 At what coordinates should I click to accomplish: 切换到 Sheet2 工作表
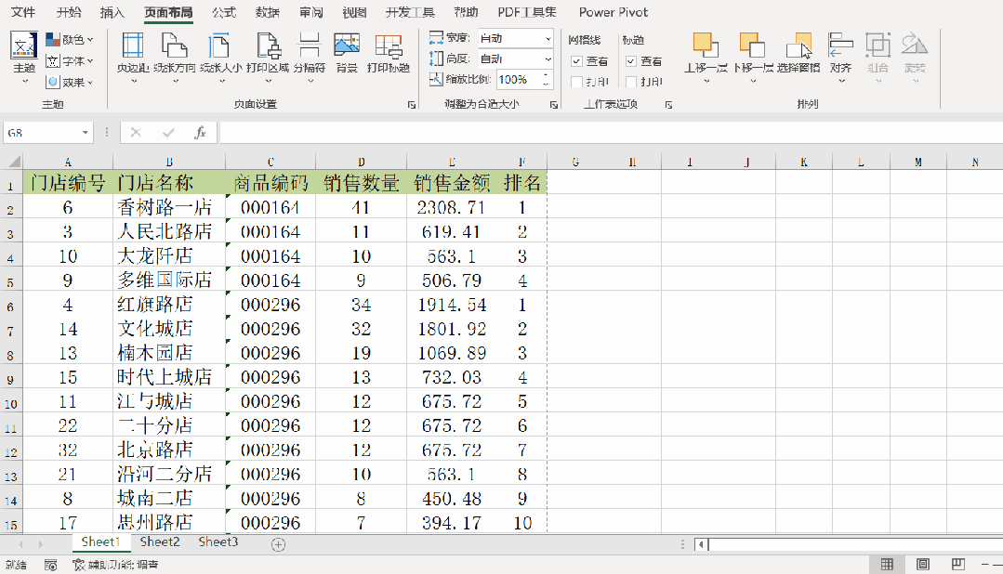159,541
